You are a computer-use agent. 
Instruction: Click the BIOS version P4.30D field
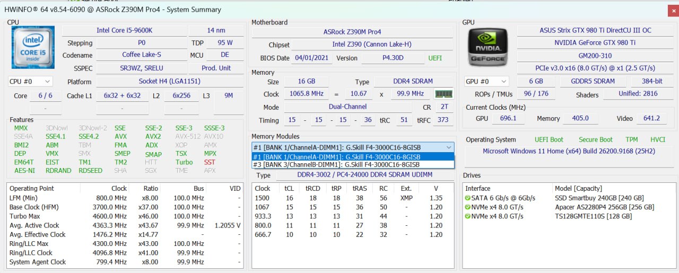click(393, 58)
